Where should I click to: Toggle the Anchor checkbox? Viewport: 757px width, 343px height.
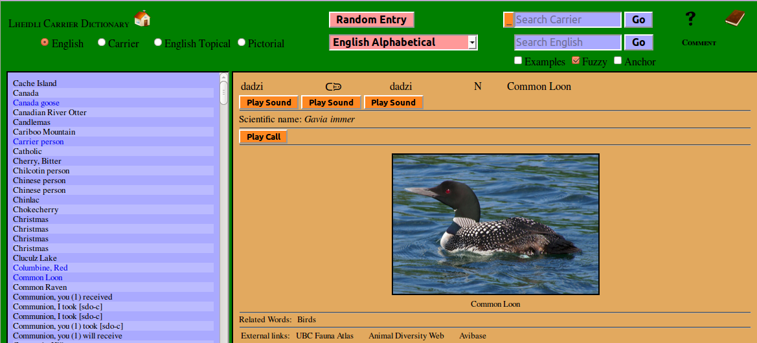(x=618, y=61)
